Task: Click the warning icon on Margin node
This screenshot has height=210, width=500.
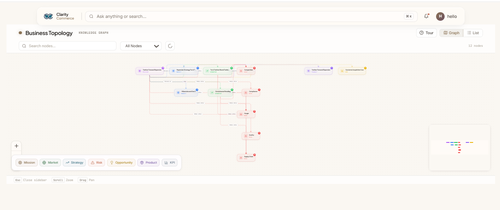Action: (x=241, y=114)
